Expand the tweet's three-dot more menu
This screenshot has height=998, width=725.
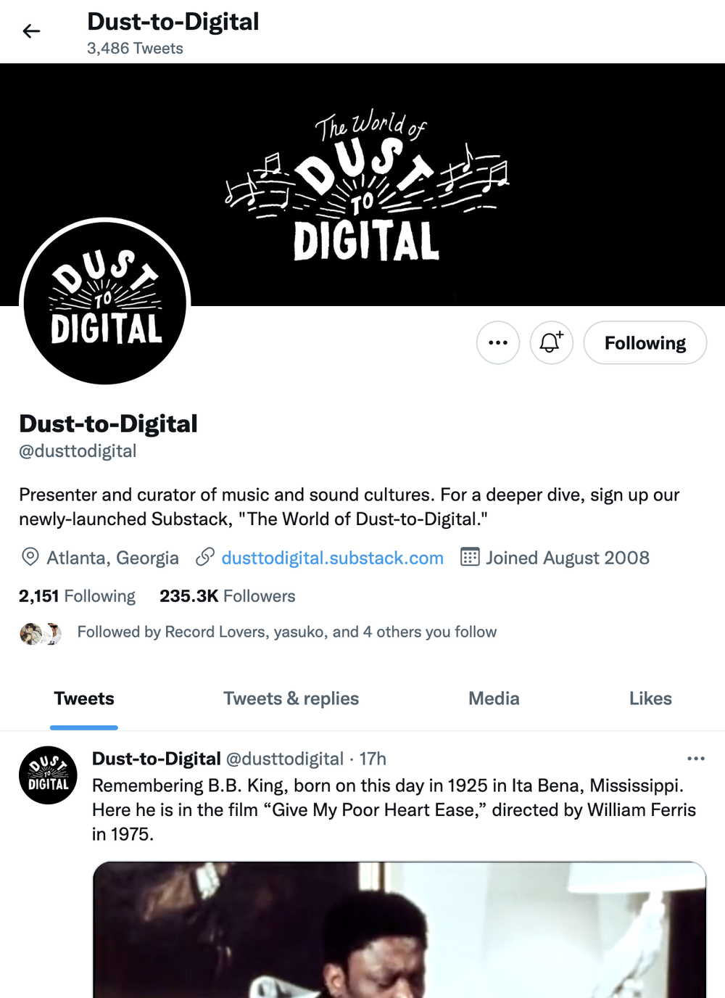[696, 759]
